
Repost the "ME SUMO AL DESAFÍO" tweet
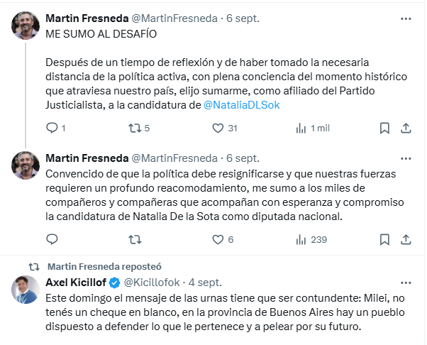coord(133,128)
